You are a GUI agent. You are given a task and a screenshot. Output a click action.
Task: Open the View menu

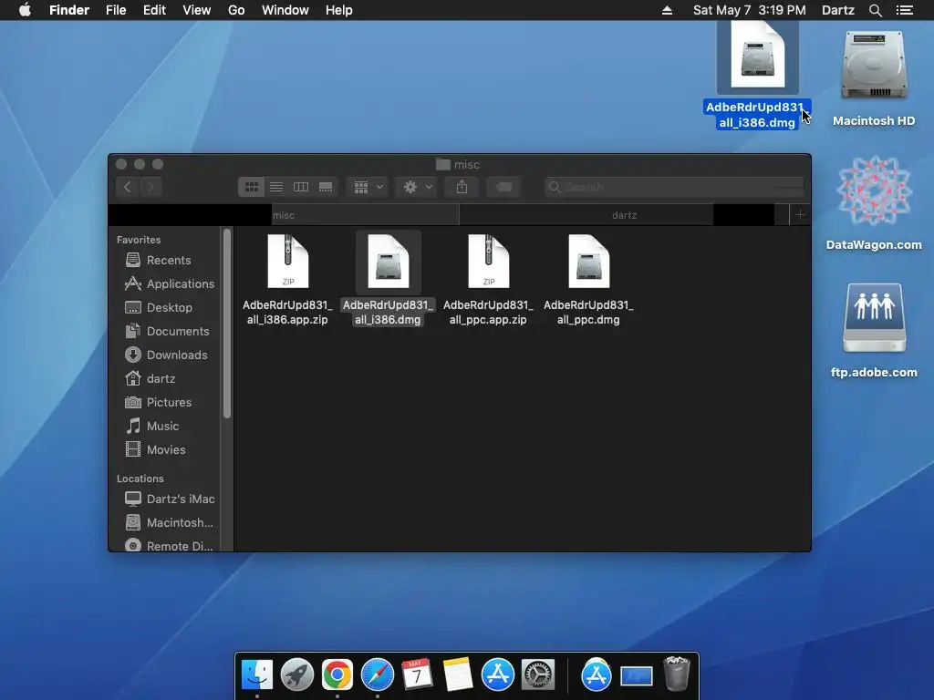tap(197, 10)
